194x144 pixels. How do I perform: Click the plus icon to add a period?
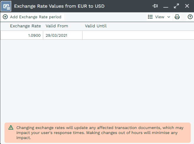click(5, 17)
